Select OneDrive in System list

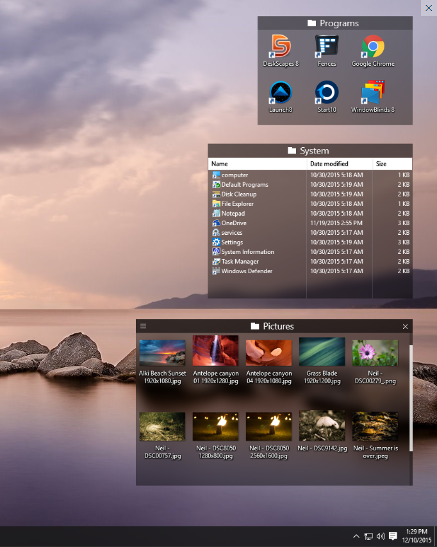(x=310, y=223)
